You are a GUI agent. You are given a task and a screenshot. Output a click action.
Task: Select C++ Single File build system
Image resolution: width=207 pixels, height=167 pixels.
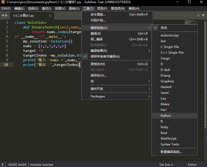(x=175, y=53)
